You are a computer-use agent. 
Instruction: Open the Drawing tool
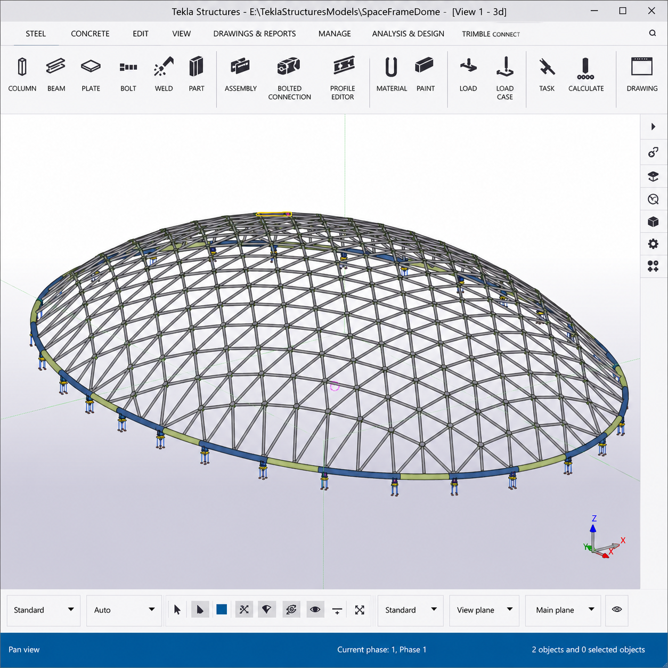click(642, 74)
